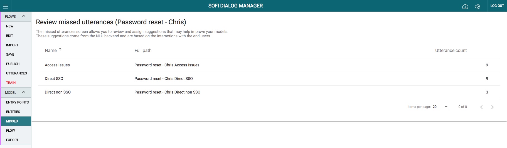Open the Direct SSO row

tap(269, 79)
